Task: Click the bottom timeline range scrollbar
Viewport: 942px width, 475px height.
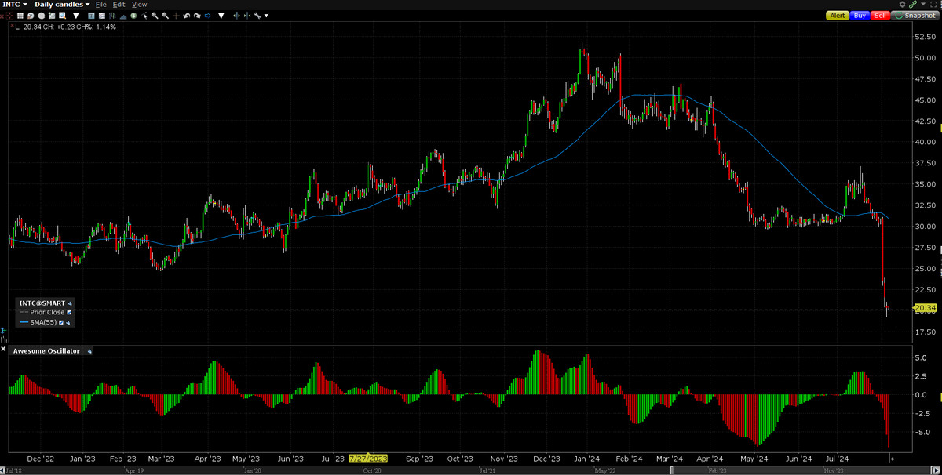Action: pyautogui.click(x=471, y=470)
